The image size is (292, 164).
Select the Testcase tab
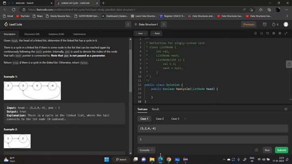[x=142, y=109]
